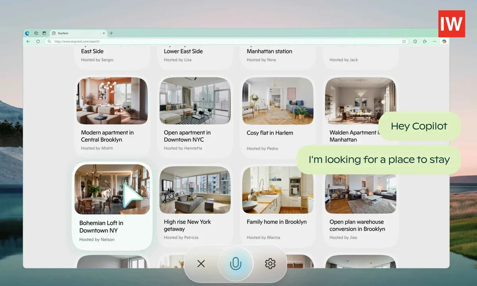This screenshot has height=286, width=477.
Task: Click inside the address bar
Action: tap(159, 41)
